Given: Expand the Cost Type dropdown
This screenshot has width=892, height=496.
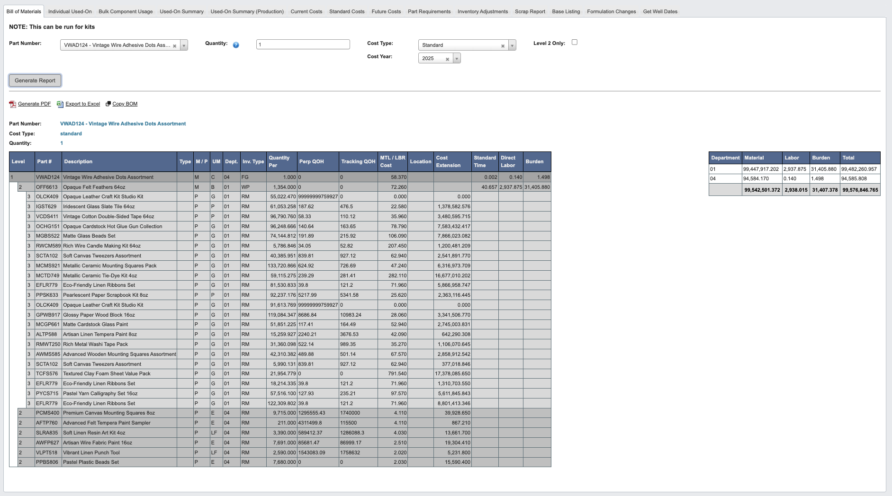Looking at the screenshot, I should click(x=511, y=45).
